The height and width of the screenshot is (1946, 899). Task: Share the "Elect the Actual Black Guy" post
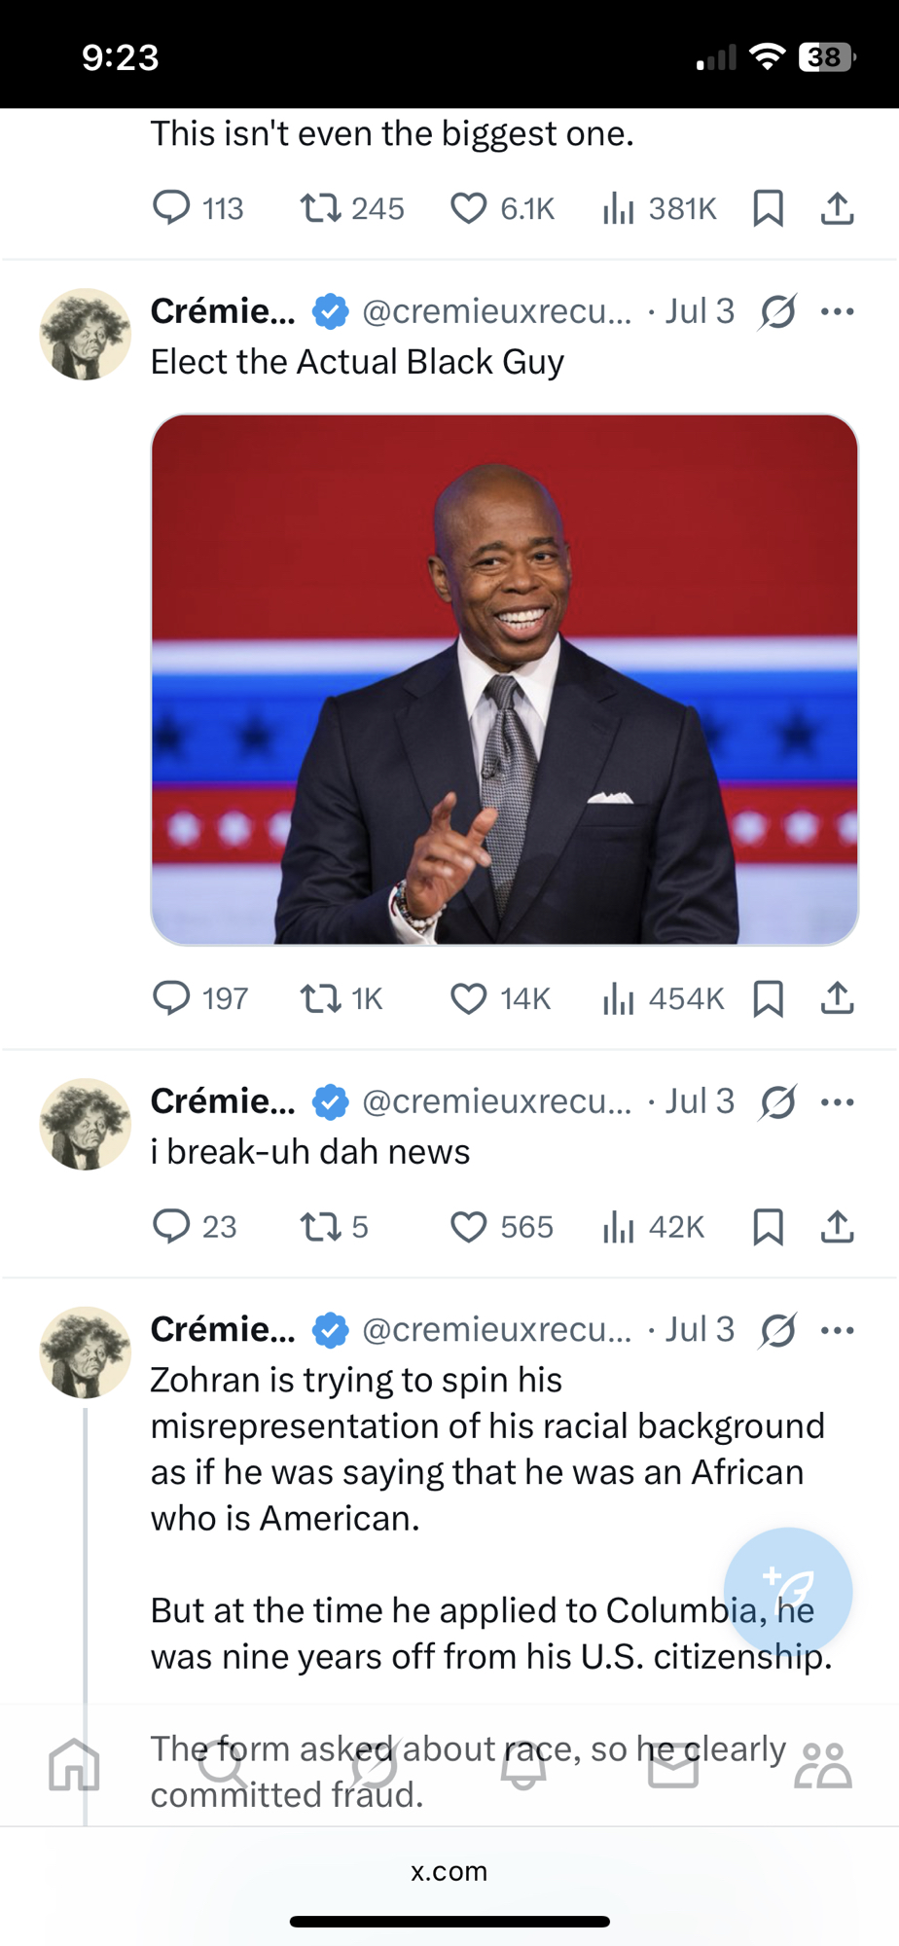click(x=837, y=998)
